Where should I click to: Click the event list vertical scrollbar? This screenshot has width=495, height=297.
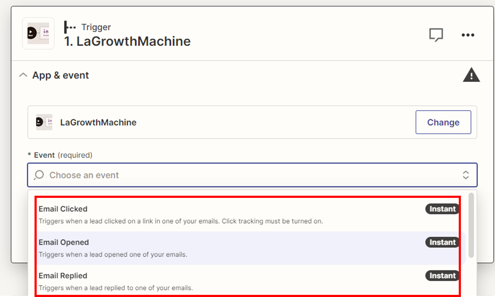point(471,225)
